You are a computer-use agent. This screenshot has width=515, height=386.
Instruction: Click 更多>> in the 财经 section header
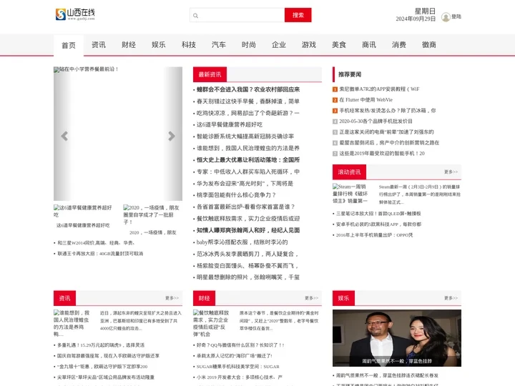coord(311,298)
